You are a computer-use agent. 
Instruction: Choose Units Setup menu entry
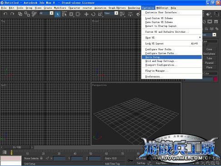pos(172,57)
